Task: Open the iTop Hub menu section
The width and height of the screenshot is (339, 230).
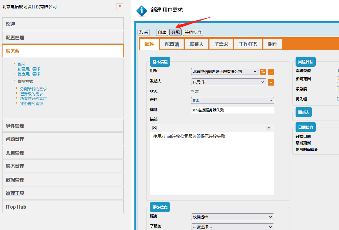Action: click(x=63, y=207)
